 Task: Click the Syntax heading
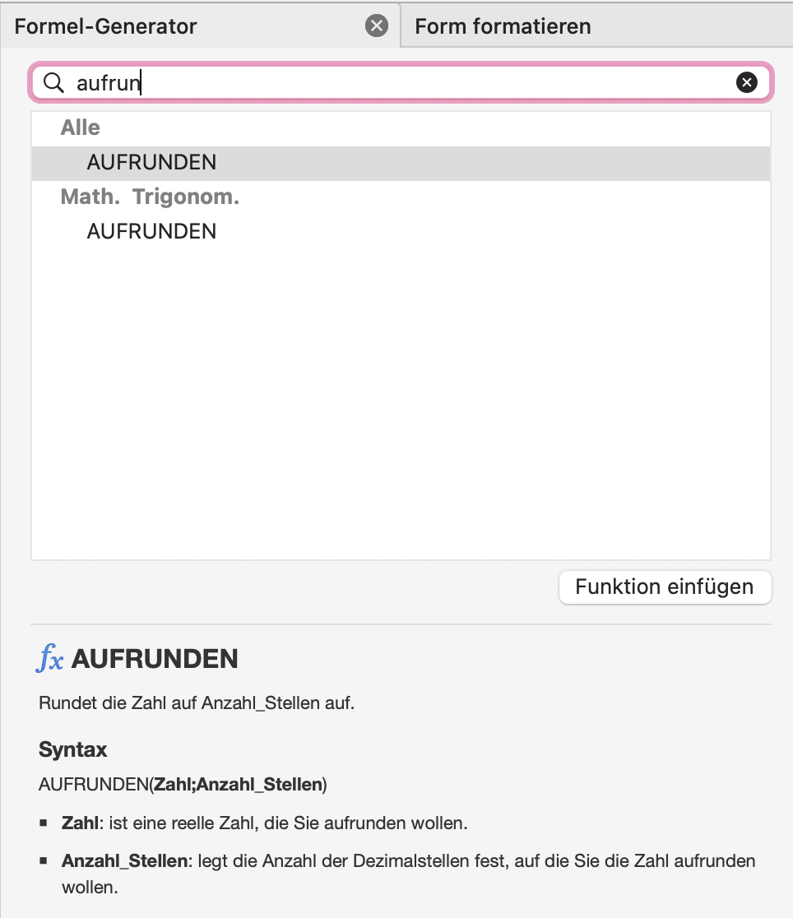pyautogui.click(x=72, y=749)
